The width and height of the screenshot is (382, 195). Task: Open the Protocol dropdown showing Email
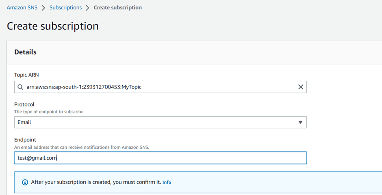pyautogui.click(x=154, y=122)
